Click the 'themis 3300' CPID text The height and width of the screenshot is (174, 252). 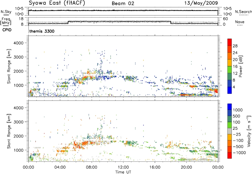click(42, 31)
